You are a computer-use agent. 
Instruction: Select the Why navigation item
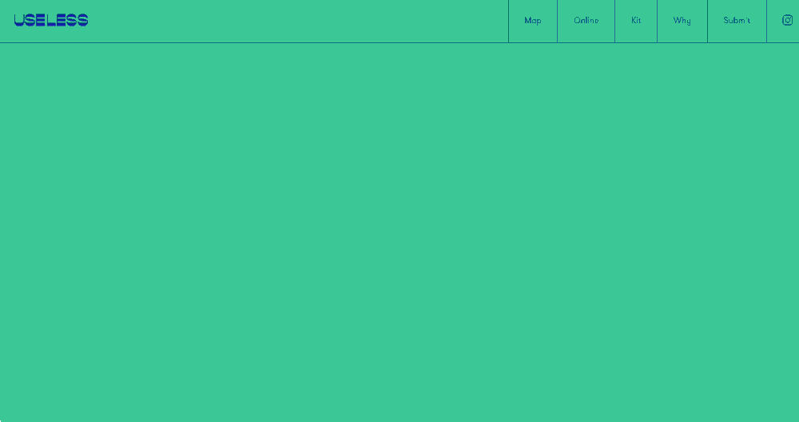coord(682,21)
